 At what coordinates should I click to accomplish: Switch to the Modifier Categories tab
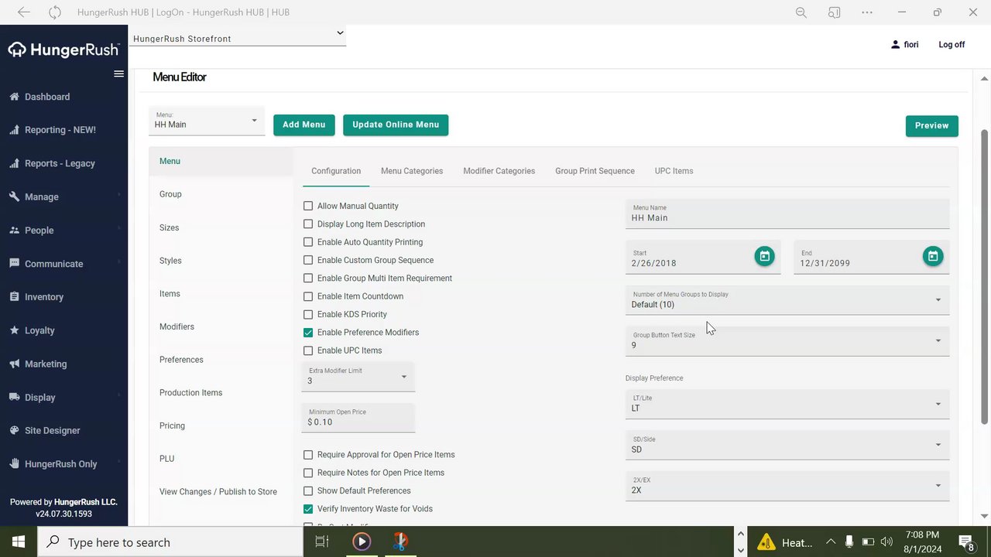(x=499, y=171)
